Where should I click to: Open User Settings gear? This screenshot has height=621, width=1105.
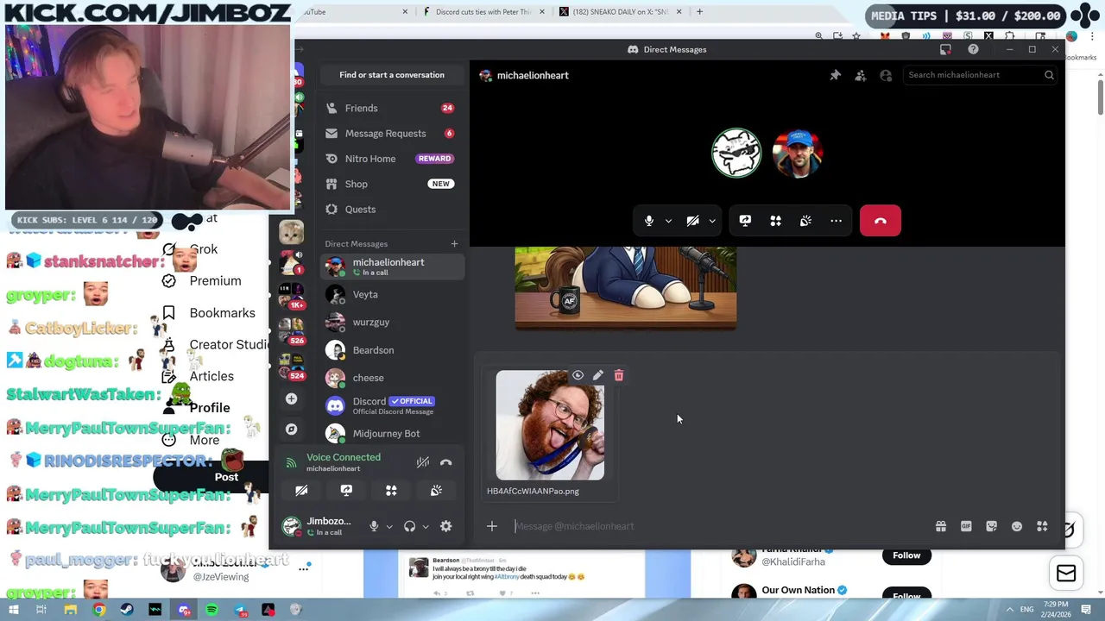tap(446, 526)
